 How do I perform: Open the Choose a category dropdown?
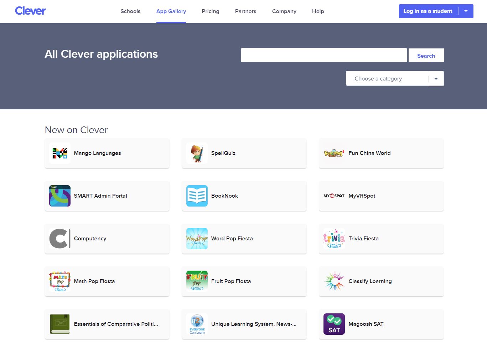[395, 78]
